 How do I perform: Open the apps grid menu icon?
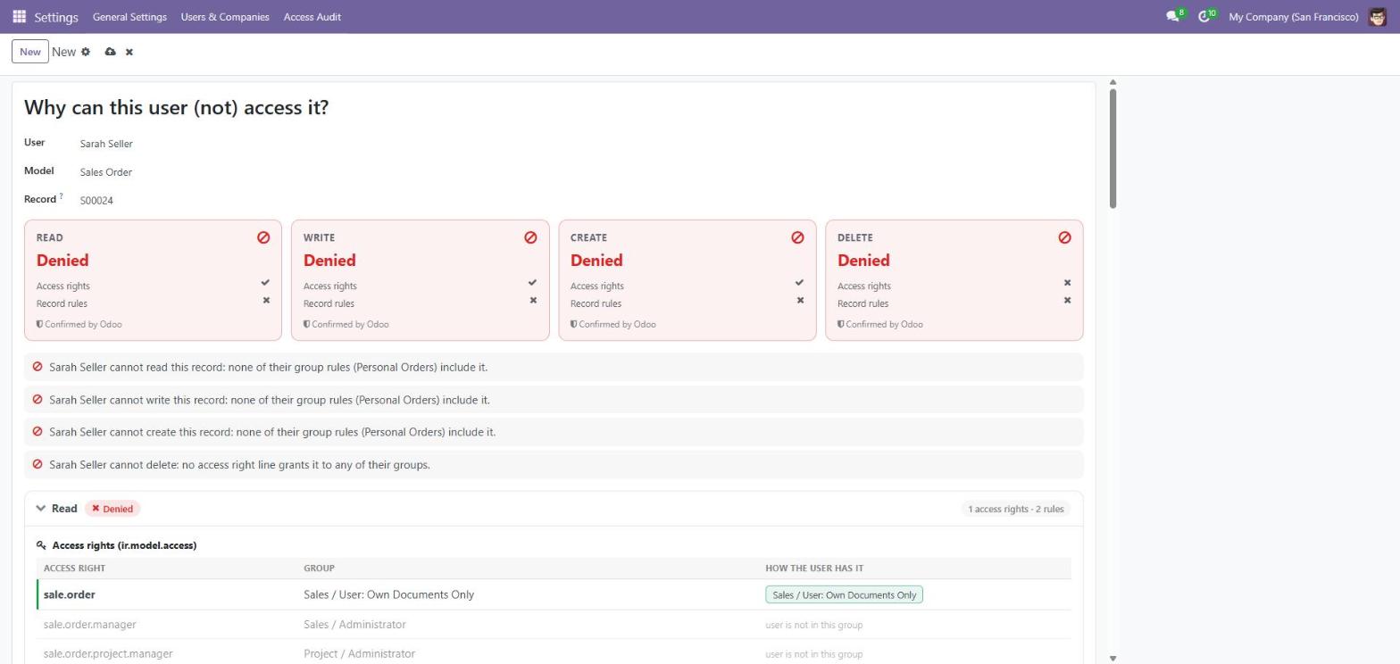[19, 17]
